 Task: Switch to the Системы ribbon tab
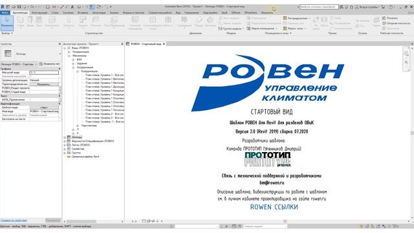[68, 12]
